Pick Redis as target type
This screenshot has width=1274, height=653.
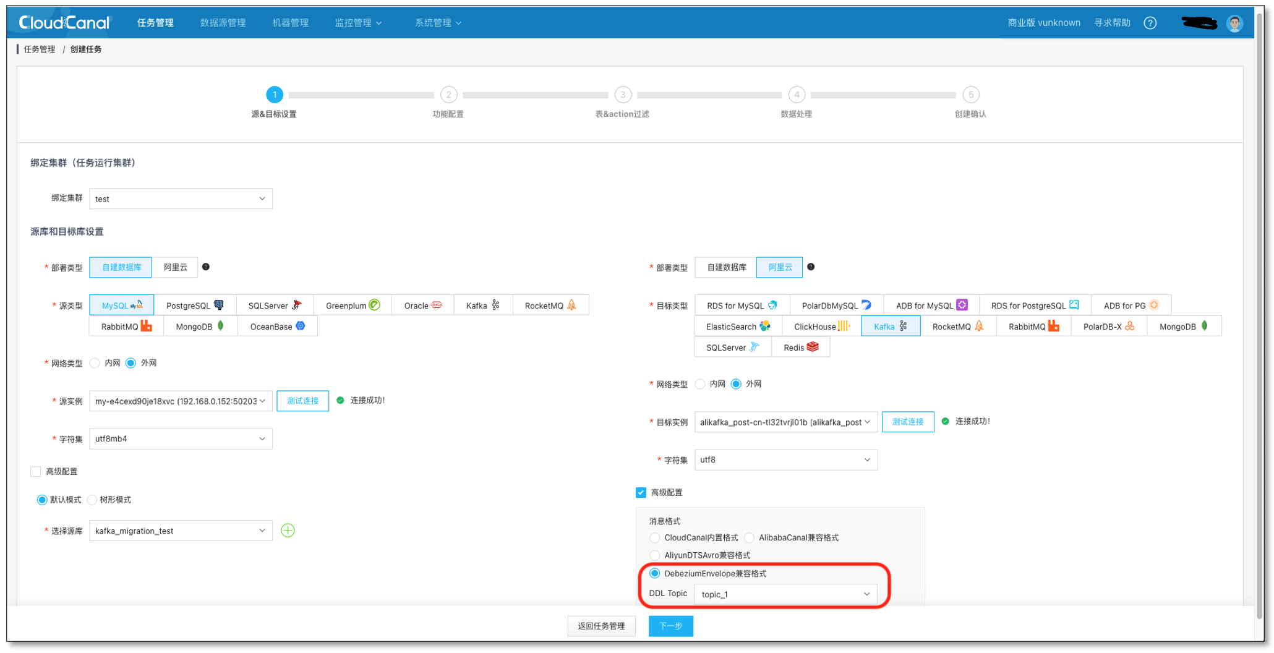(x=800, y=348)
